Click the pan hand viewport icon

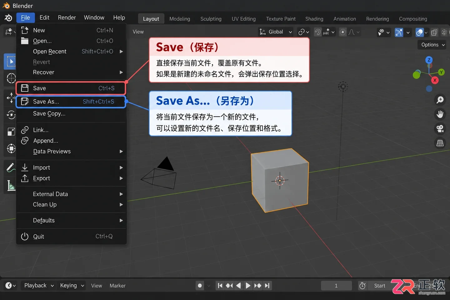tap(440, 114)
